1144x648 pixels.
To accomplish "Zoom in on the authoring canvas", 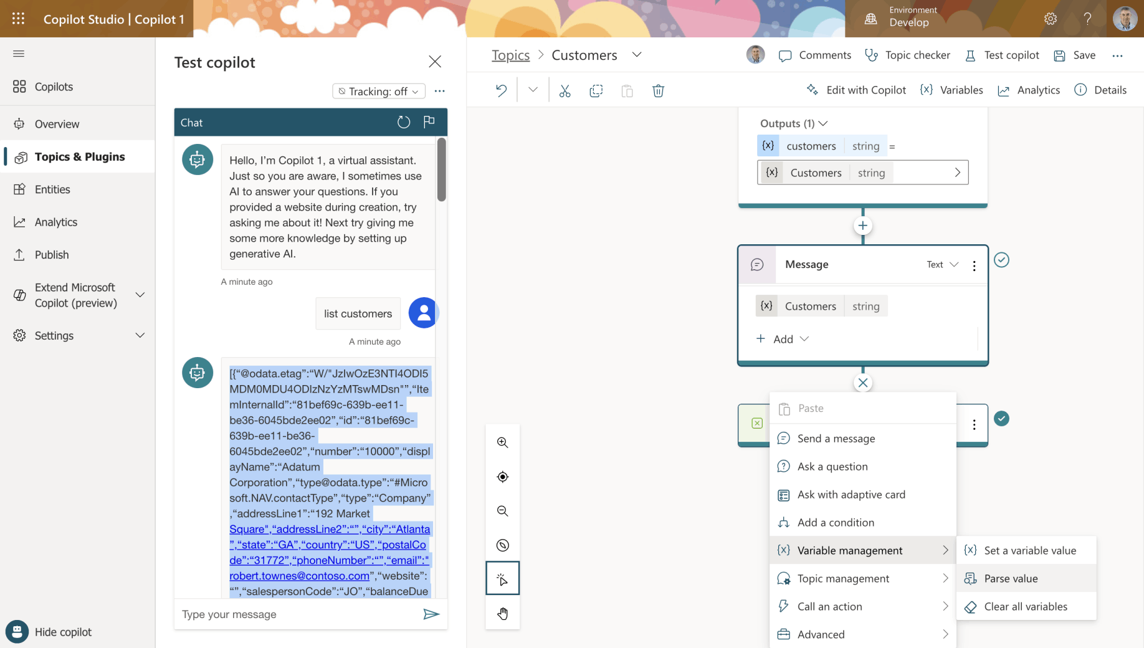I will pos(503,442).
